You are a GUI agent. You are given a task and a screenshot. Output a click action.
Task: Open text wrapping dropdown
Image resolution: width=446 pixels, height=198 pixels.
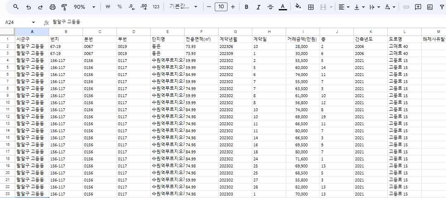[375, 7]
